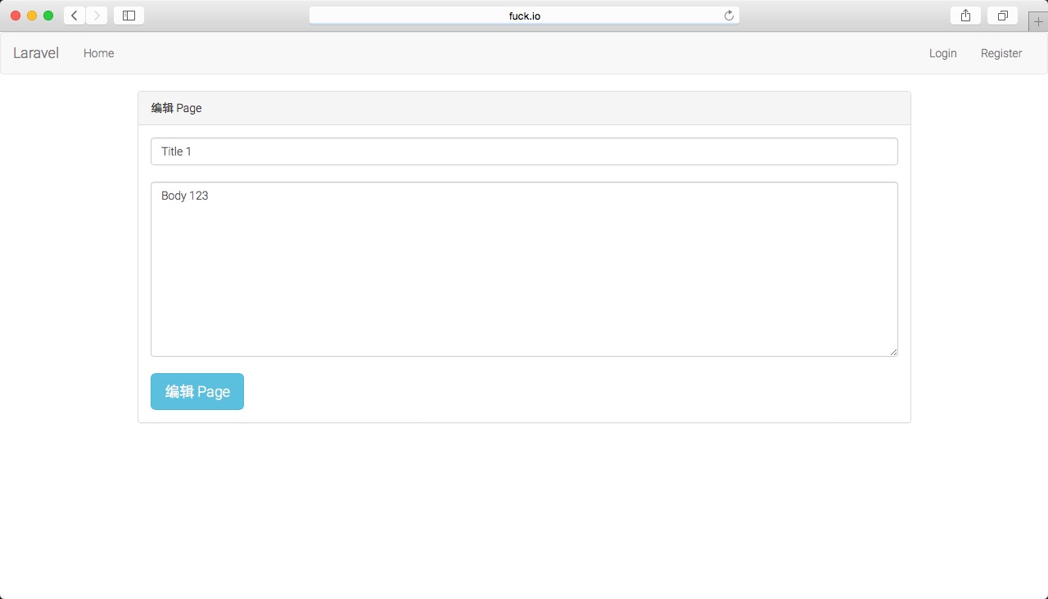
Task: Click the textarea resize handle corner
Action: pyautogui.click(x=893, y=352)
